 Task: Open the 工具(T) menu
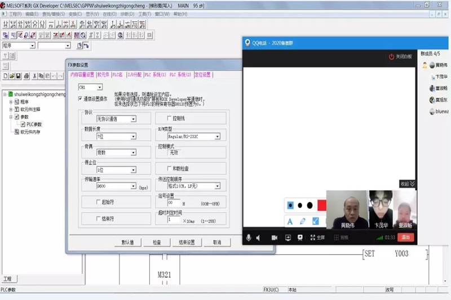[145, 14]
